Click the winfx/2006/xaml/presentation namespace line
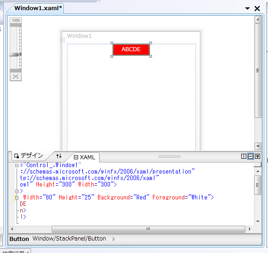 pos(107,172)
